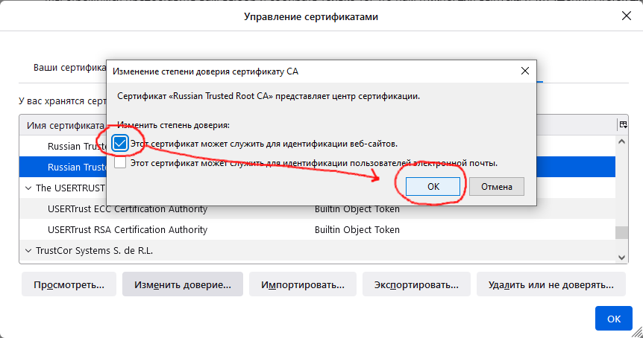Screen dimensions: 643x338
Task: Close the CA trust change dialog
Action: point(525,71)
